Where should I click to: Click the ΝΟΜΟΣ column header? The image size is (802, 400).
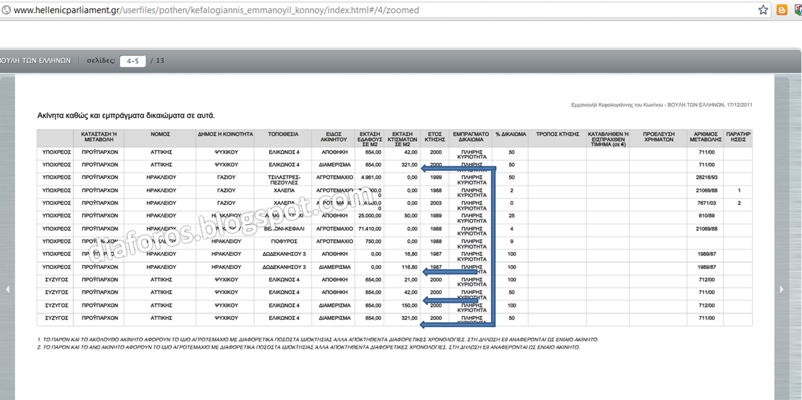click(x=160, y=135)
